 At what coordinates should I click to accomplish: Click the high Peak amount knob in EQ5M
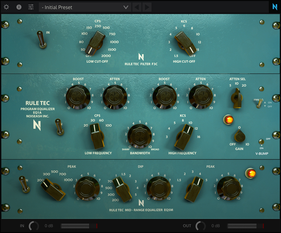(x=229, y=188)
